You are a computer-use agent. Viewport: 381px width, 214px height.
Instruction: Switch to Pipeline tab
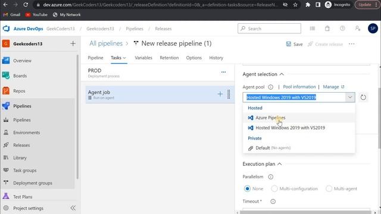95,58
